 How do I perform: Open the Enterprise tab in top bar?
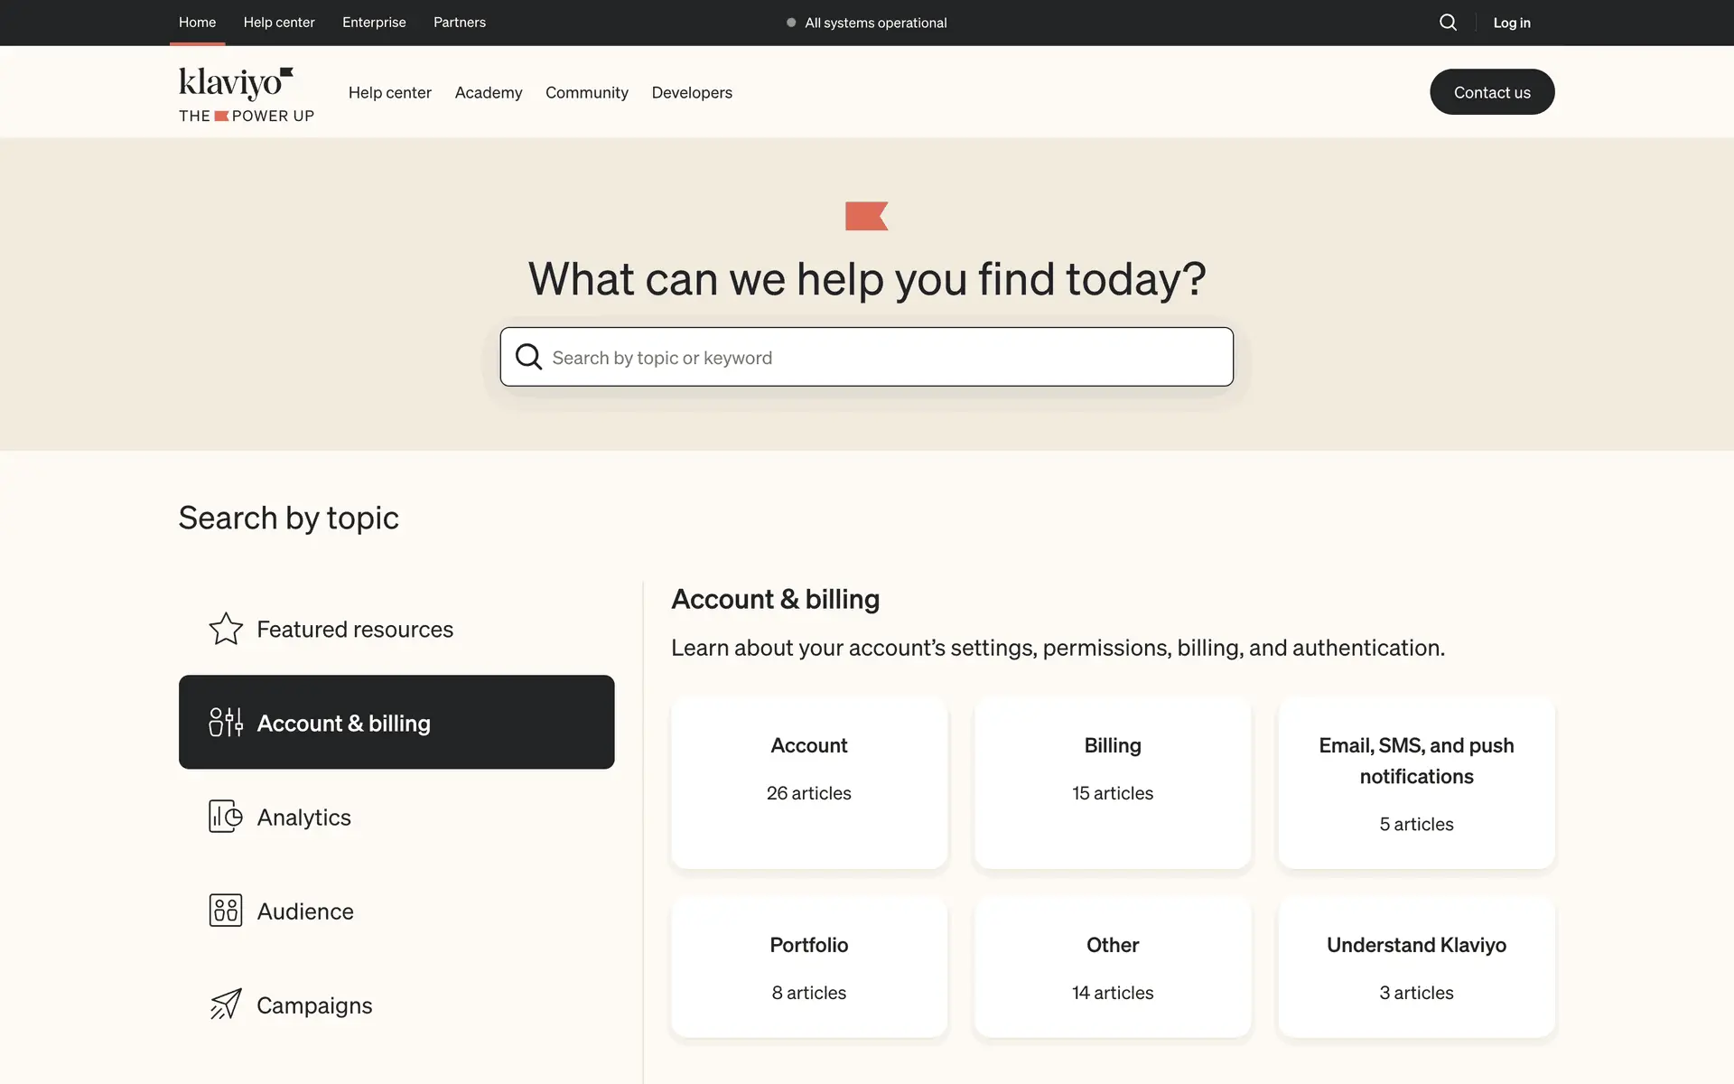click(374, 23)
